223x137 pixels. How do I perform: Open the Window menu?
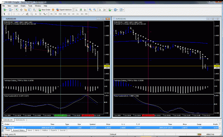coord(38,6)
